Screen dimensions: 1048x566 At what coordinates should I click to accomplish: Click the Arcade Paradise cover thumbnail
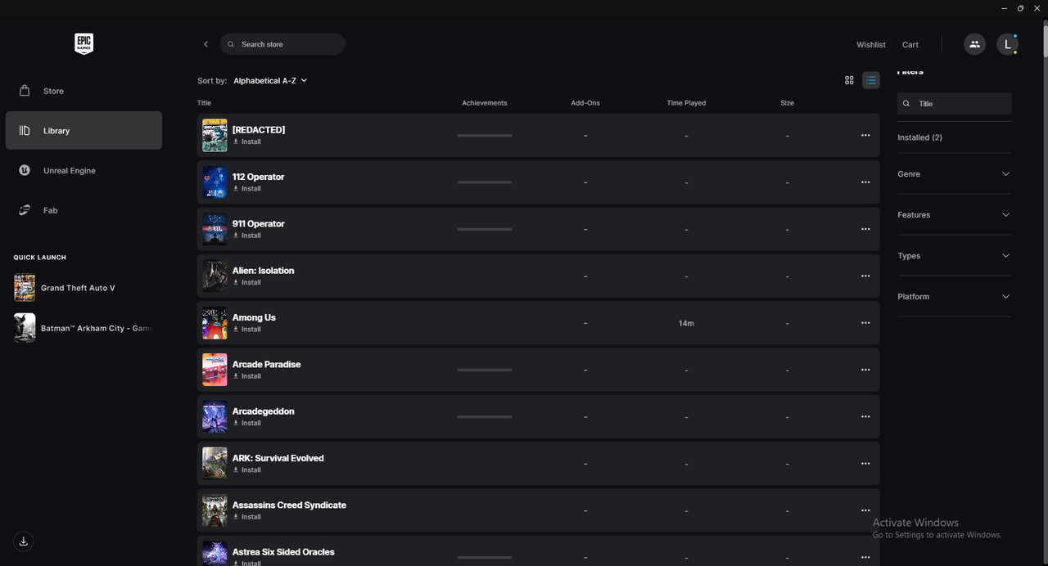tap(215, 370)
